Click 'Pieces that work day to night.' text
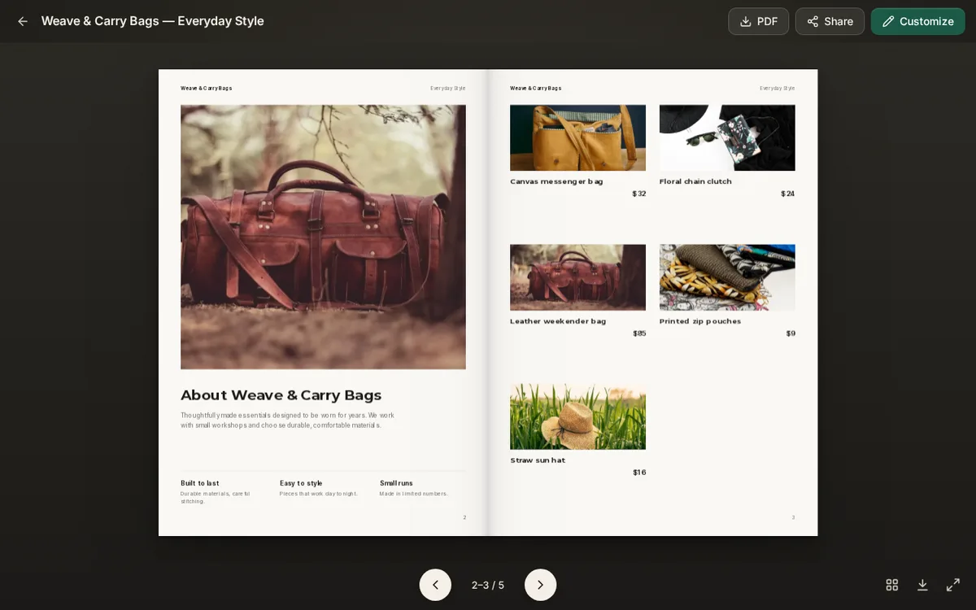The image size is (976, 610). (x=319, y=494)
